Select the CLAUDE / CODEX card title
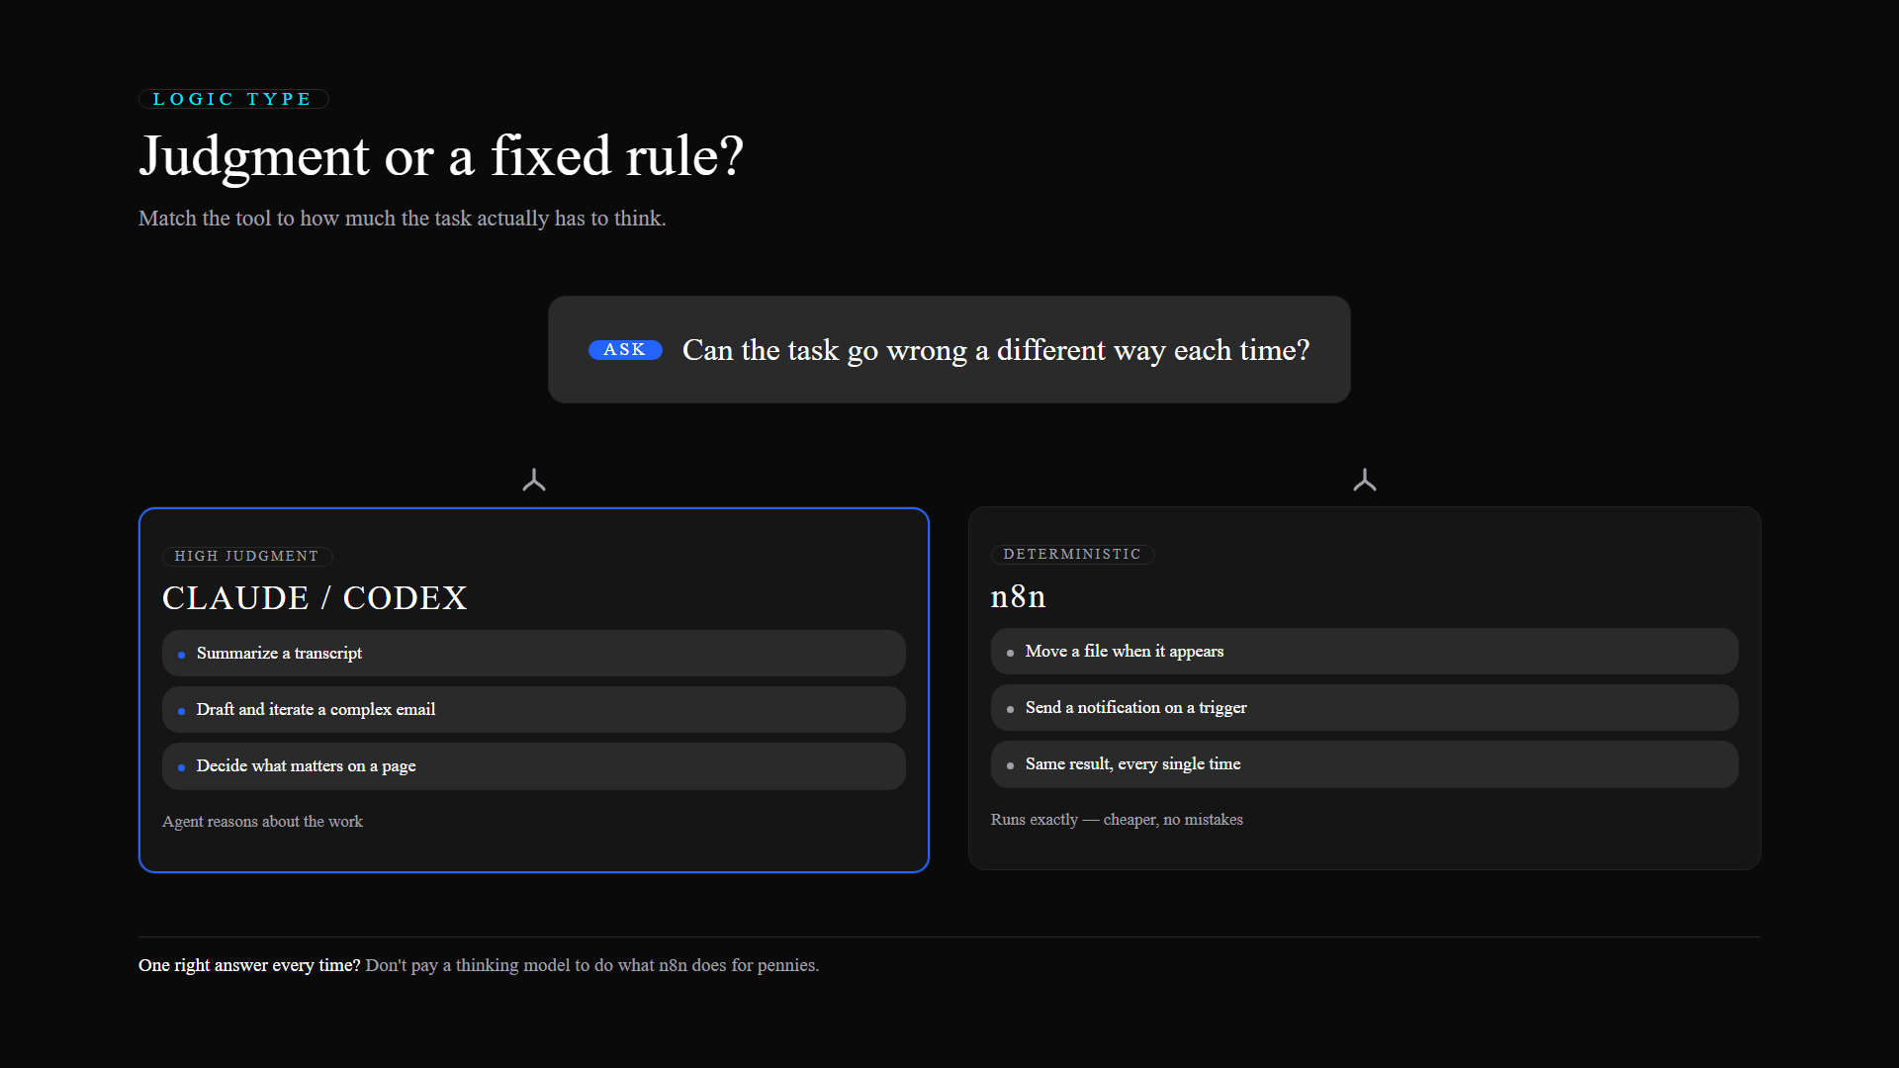Viewport: 1899px width, 1068px height. click(315, 598)
